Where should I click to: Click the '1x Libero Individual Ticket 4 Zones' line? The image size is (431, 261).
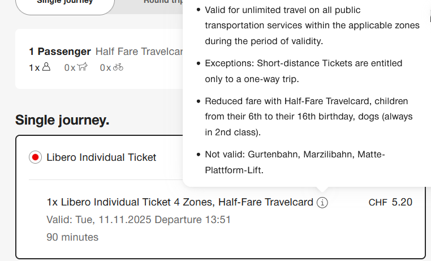tap(179, 202)
